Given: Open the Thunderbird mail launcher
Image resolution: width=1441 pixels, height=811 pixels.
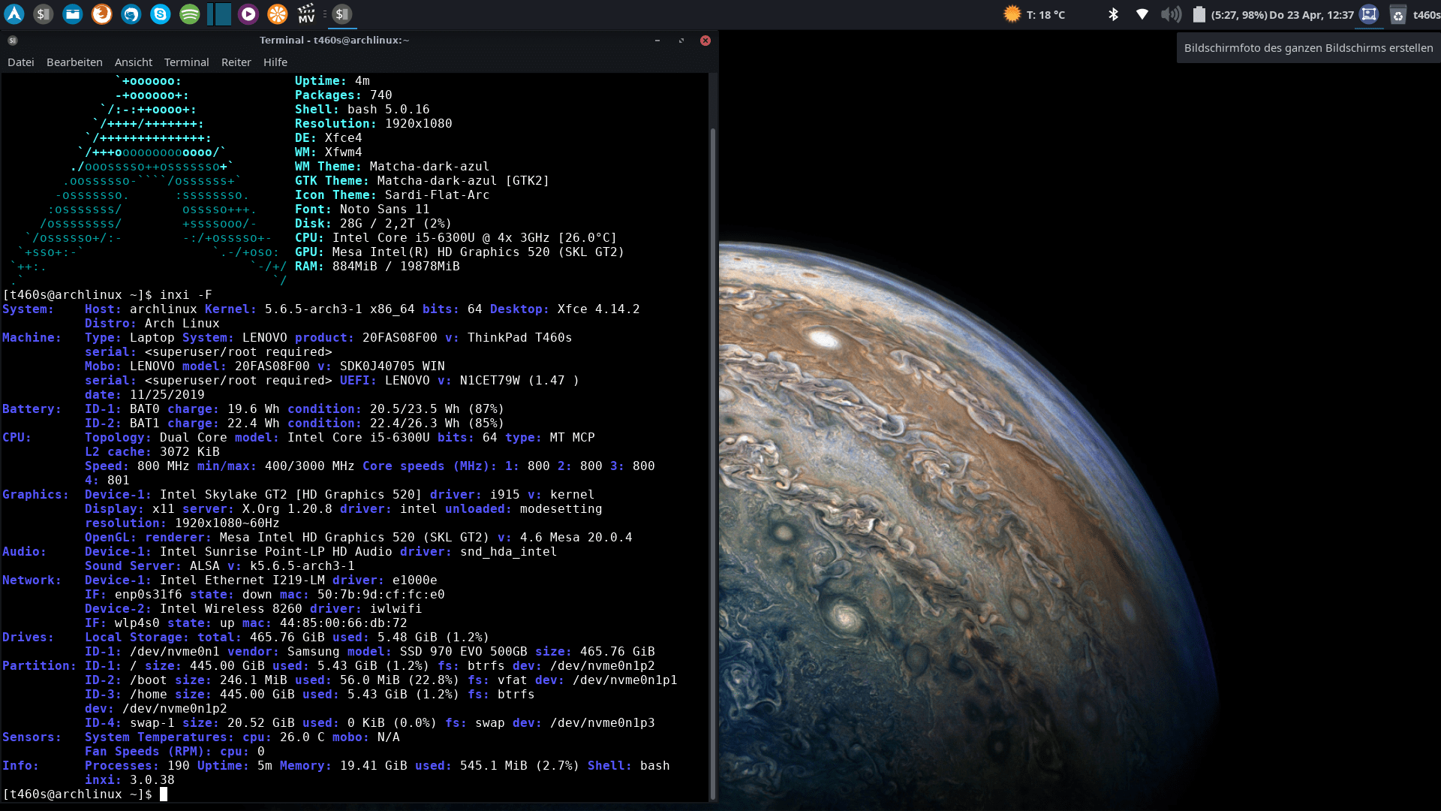Looking at the screenshot, I should coord(131,14).
